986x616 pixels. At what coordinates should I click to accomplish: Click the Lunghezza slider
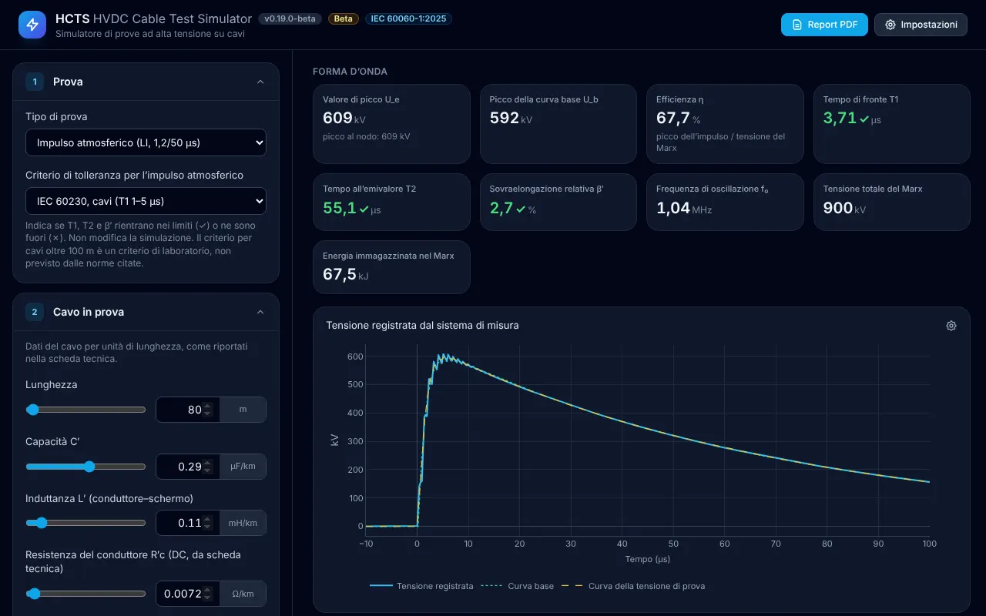pos(86,410)
